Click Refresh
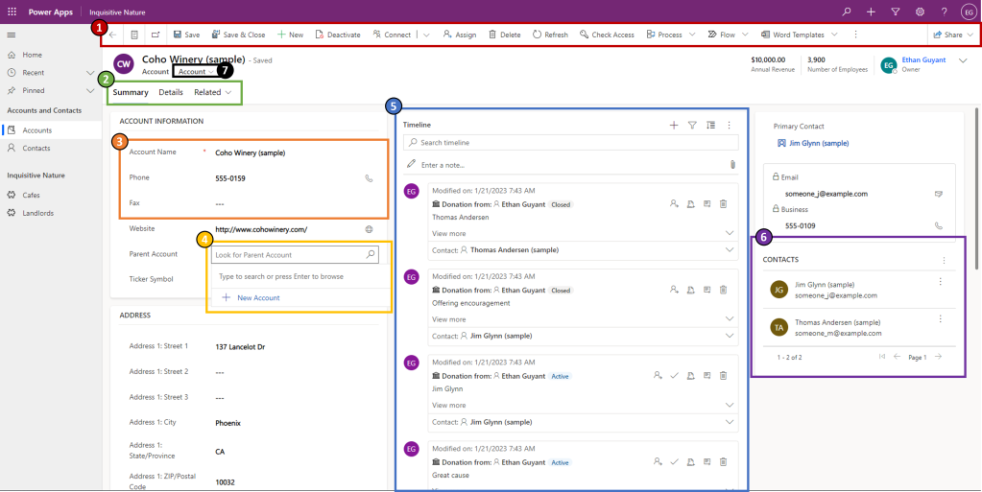This screenshot has height=492, width=982. pyautogui.click(x=550, y=35)
